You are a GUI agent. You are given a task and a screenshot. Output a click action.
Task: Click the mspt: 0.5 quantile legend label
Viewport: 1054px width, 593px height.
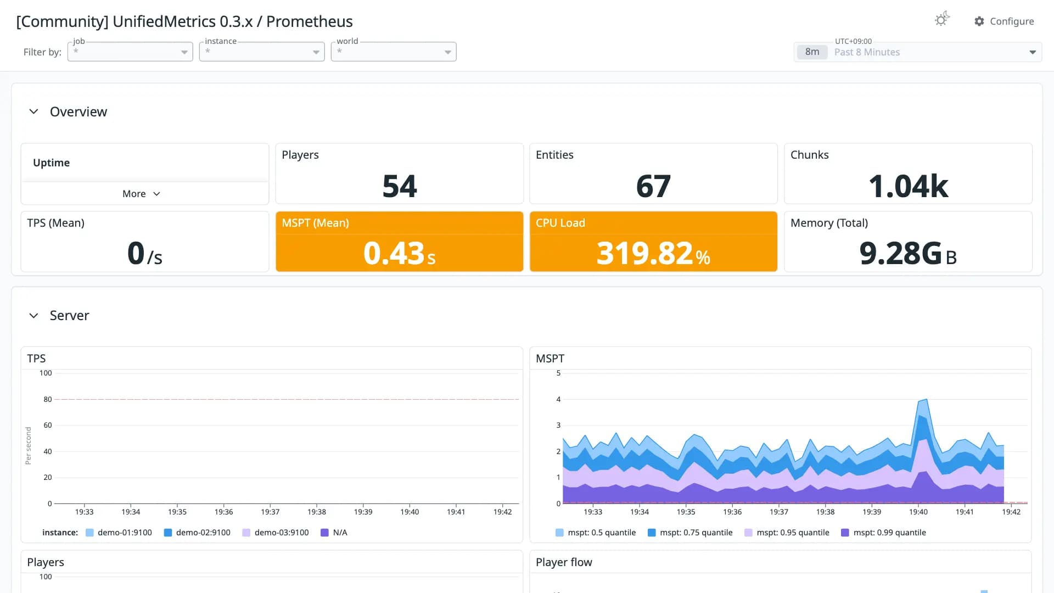[x=602, y=533]
